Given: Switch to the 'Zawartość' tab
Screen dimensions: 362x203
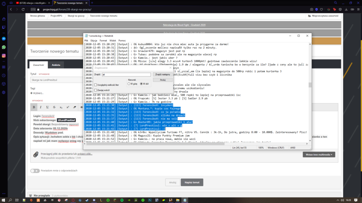Looking at the screenshot, I should point(39,65).
